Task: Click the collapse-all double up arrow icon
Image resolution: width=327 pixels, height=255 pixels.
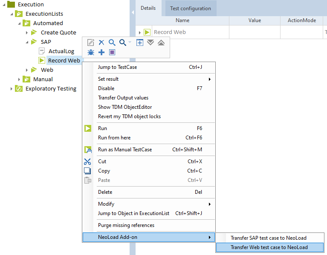Action: (161, 42)
